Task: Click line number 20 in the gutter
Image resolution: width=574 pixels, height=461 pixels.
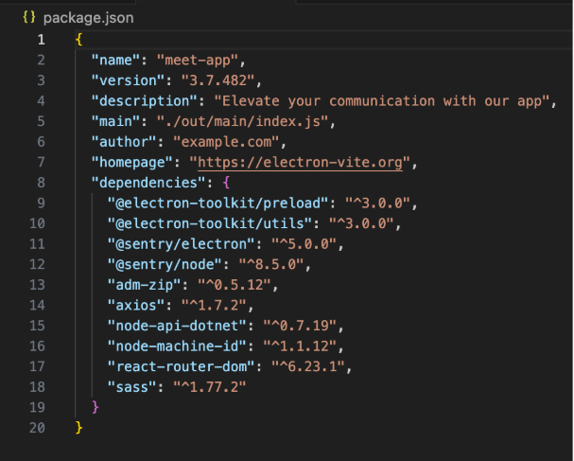Action: tap(37, 428)
